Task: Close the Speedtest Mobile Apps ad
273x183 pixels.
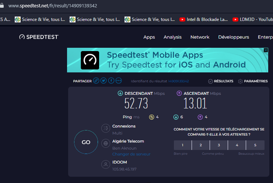Action: pos(266,50)
